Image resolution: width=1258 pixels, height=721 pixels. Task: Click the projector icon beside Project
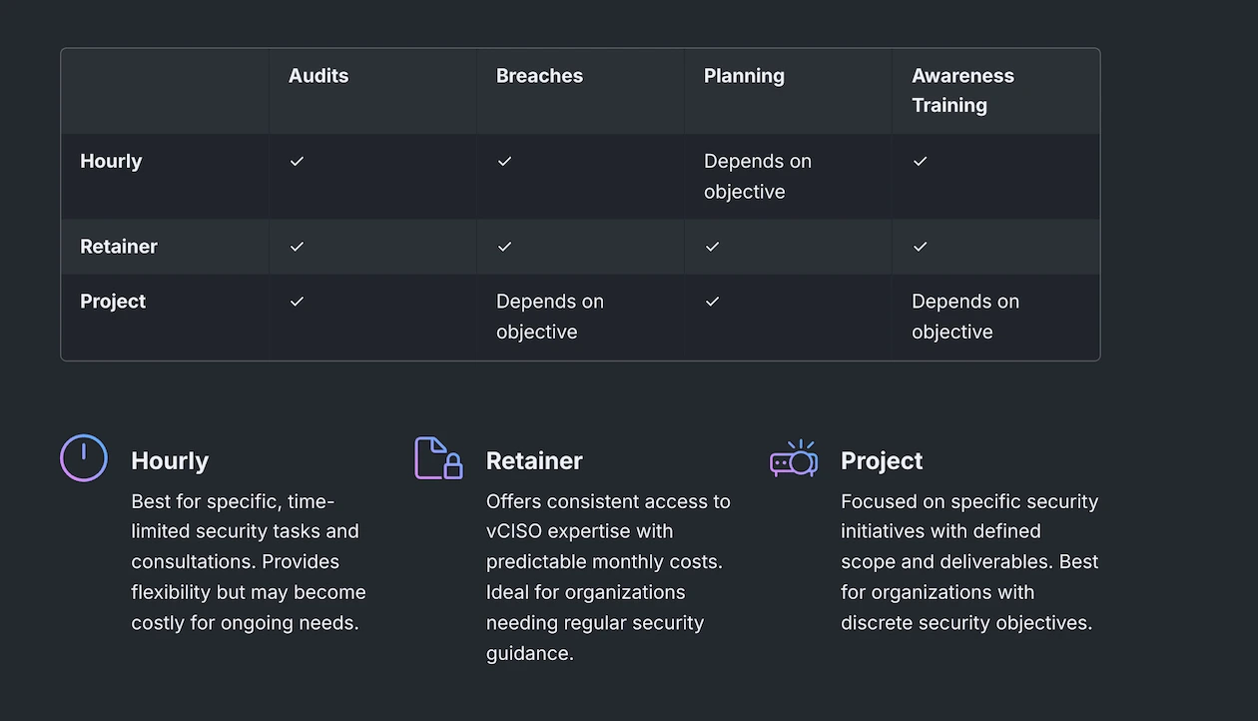click(794, 458)
